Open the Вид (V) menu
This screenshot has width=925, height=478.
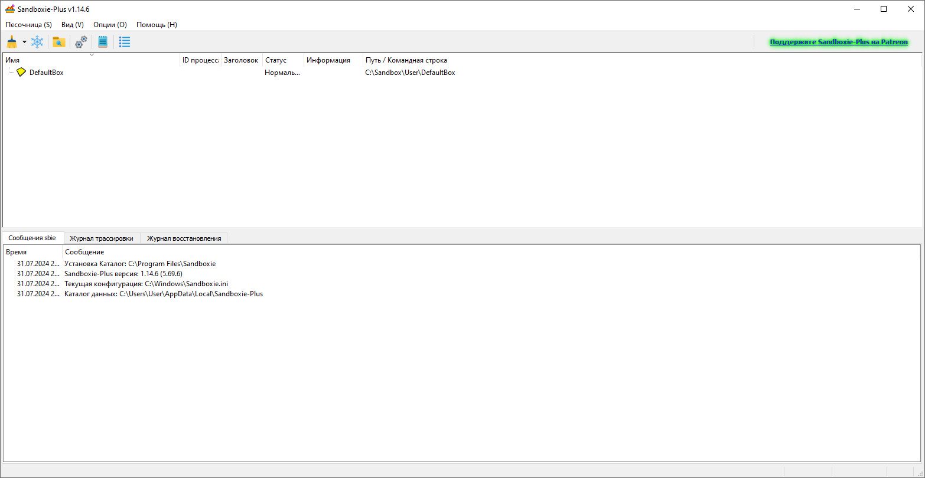(x=73, y=25)
